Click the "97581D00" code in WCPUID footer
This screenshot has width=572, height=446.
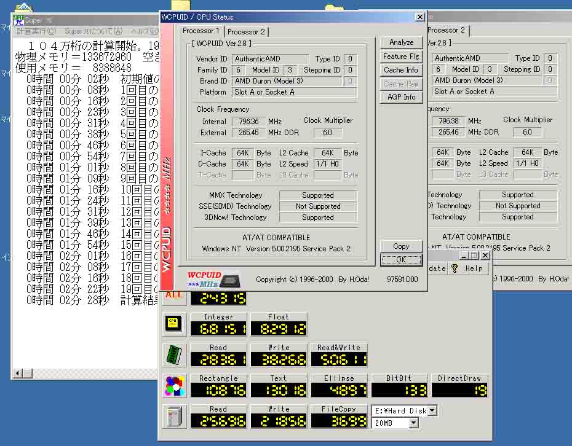pos(402,280)
